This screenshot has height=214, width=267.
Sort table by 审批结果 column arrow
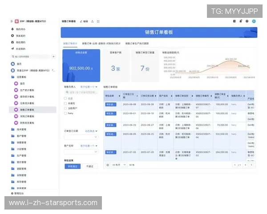pyautogui.click(x=119, y=96)
